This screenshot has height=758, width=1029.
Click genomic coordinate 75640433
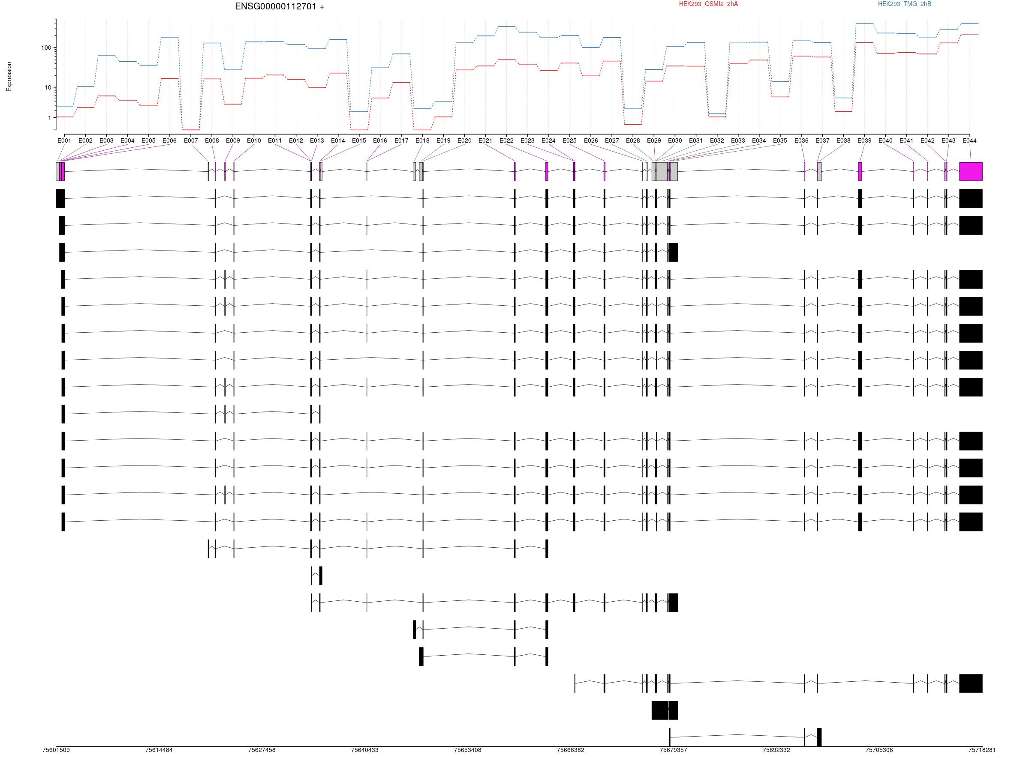(365, 750)
